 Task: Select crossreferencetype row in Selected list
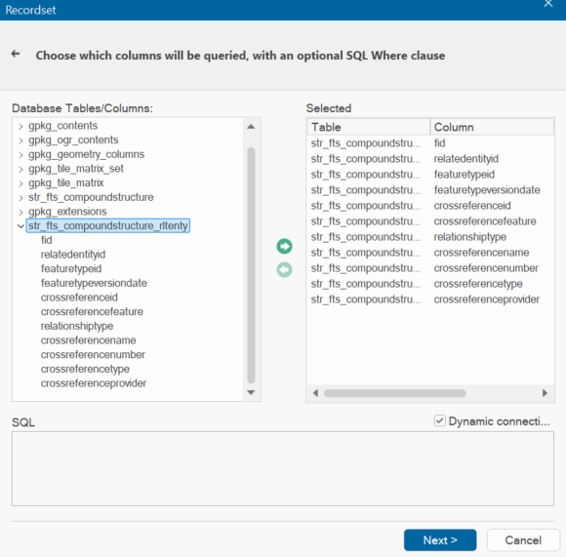click(x=430, y=284)
